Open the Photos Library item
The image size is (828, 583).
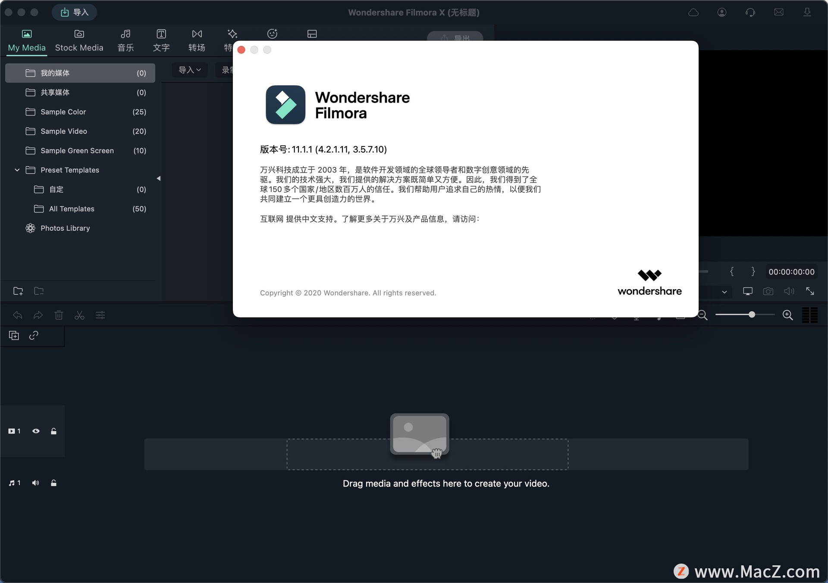80,228
